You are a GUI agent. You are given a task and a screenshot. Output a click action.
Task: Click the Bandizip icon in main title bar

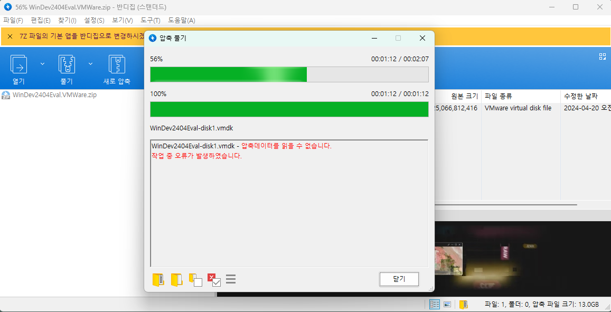point(8,7)
